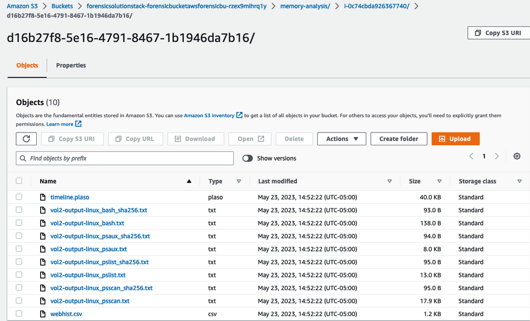Click file icon beside vol2-output-linux_psscan.txt
This screenshot has height=321, width=530.
(43, 301)
